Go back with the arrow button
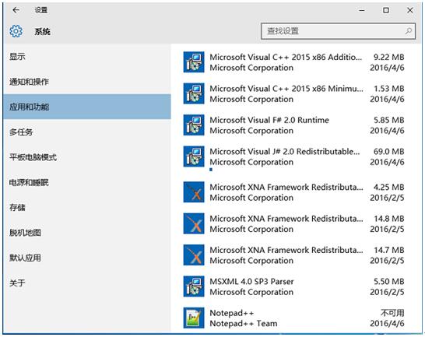425x337 pixels. (16, 10)
